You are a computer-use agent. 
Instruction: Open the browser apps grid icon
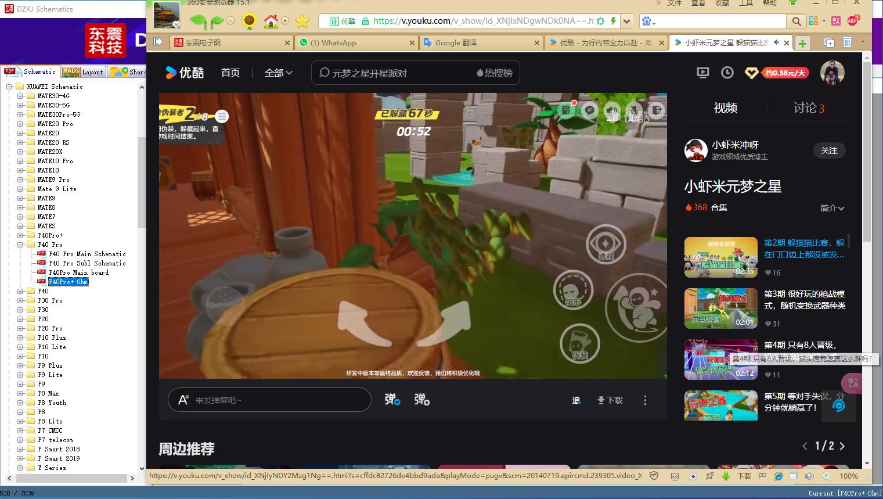[813, 21]
